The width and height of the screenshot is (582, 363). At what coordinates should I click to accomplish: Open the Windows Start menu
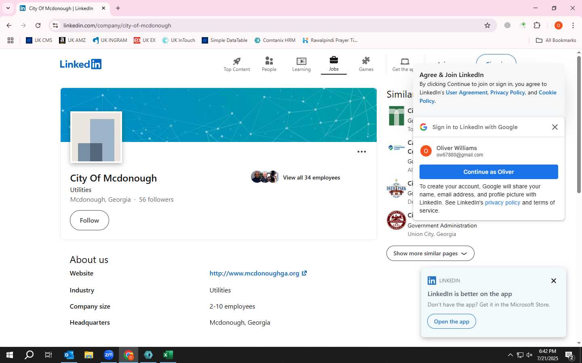point(10,355)
